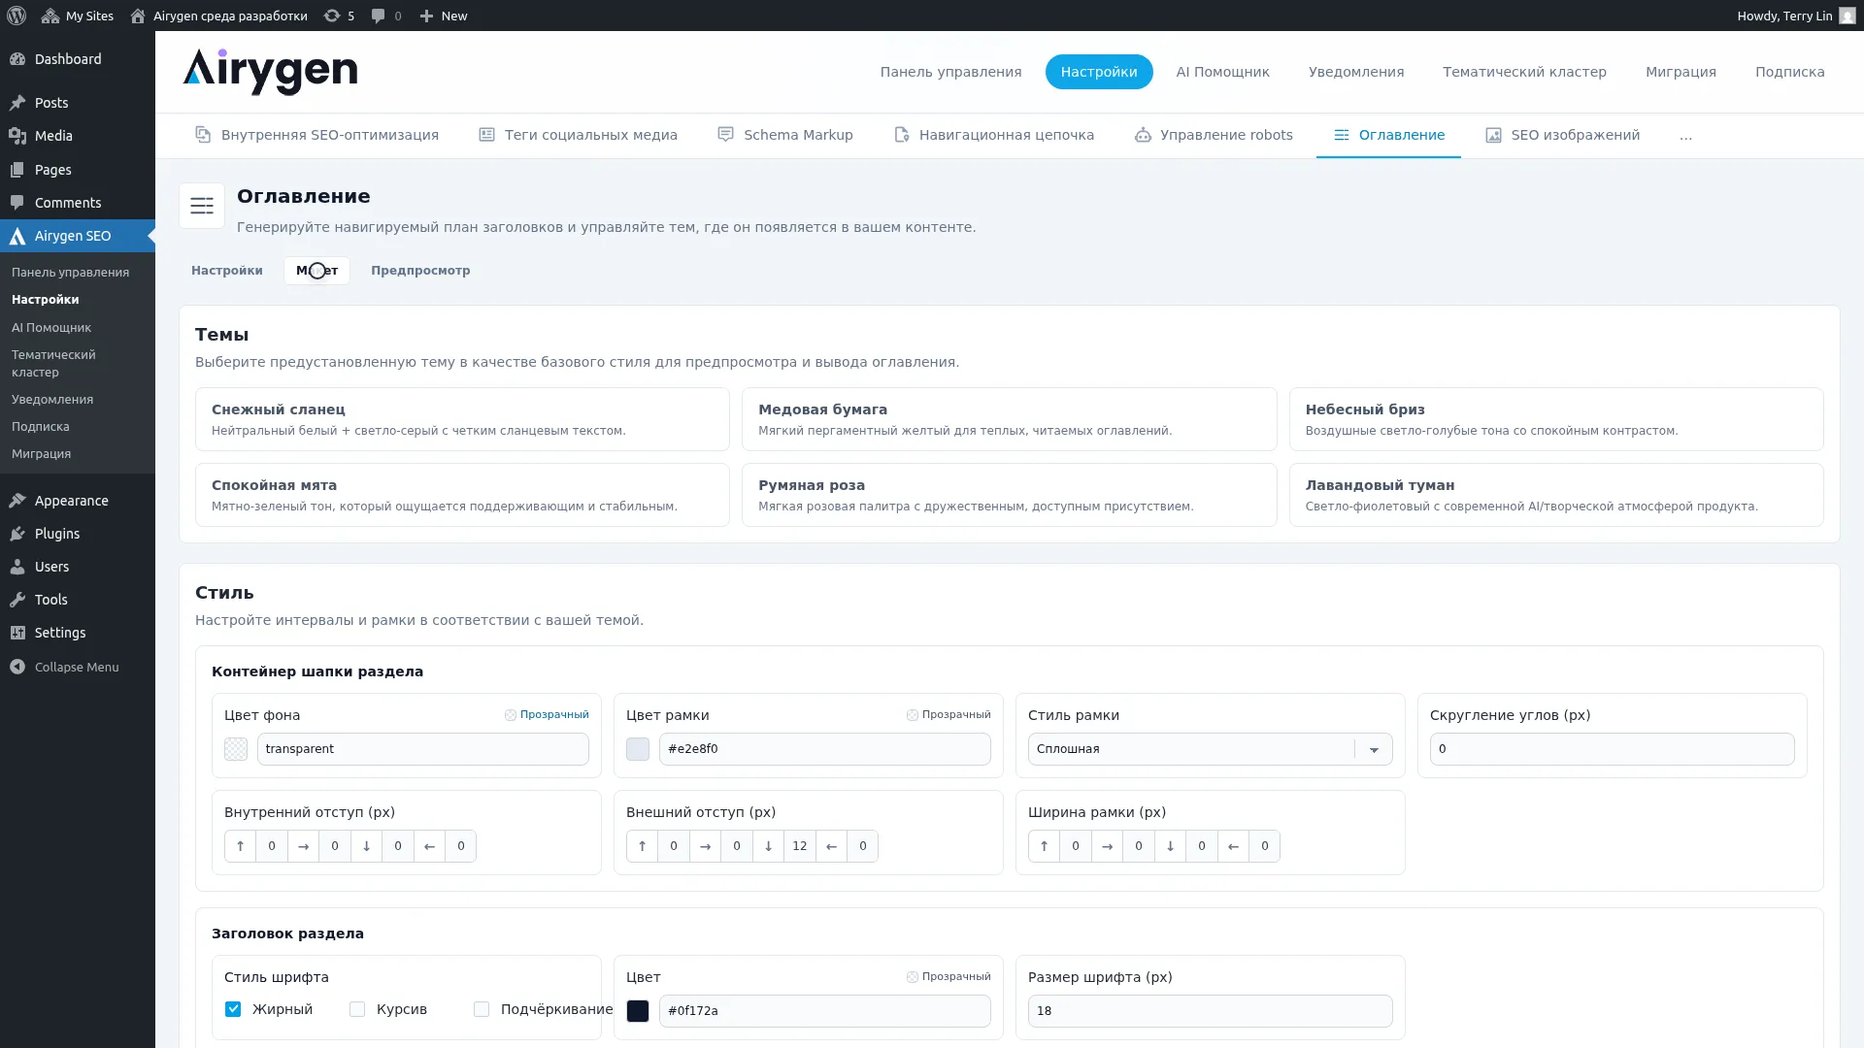Click the table of contents heading icon
This screenshot has width=1864, height=1048.
pyautogui.click(x=202, y=206)
